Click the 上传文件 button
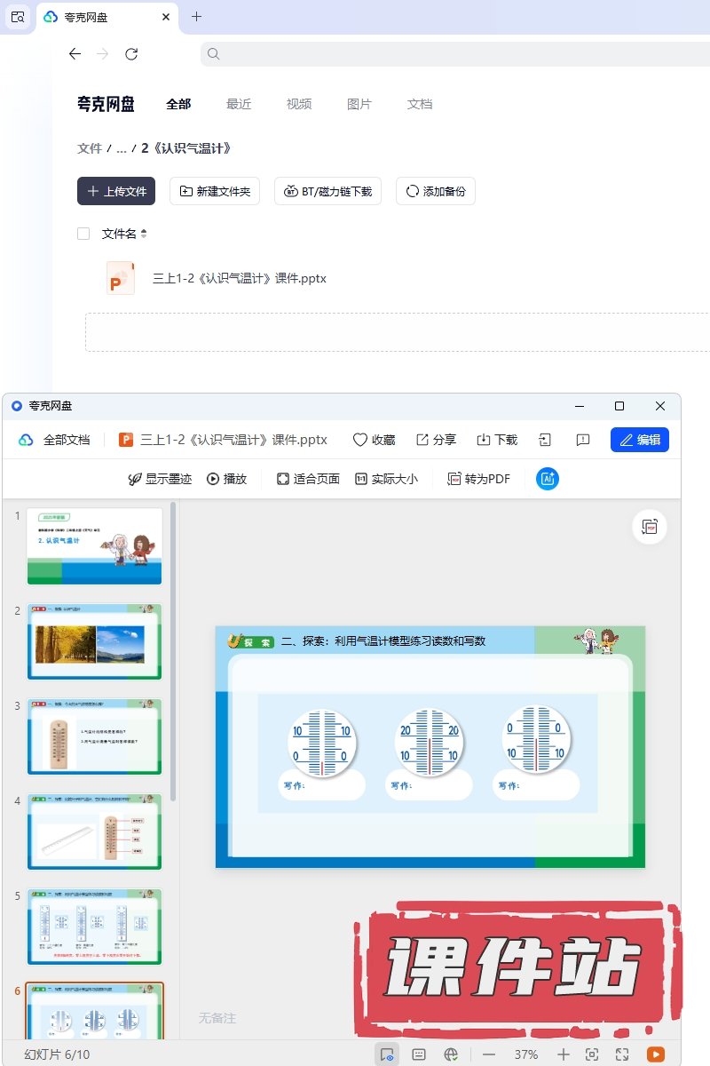This screenshot has height=1066, width=710. click(116, 191)
